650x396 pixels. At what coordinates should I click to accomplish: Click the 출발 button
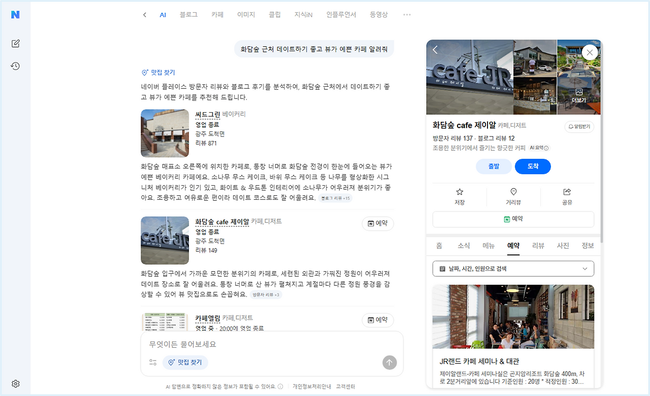point(494,167)
